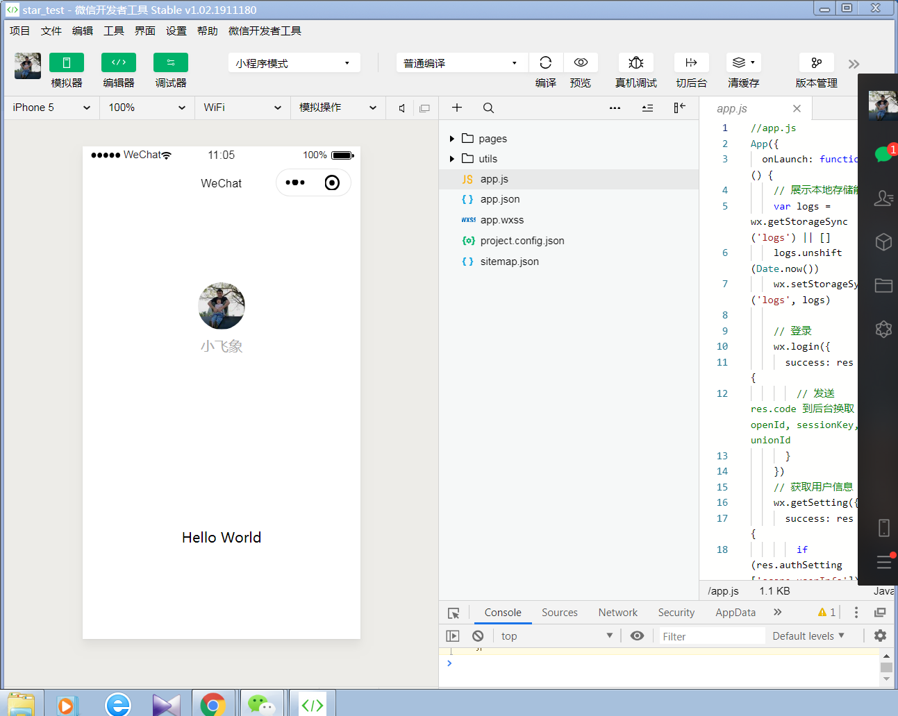The width and height of the screenshot is (898, 716).
Task: Switch to the Console tab
Action: pos(503,613)
